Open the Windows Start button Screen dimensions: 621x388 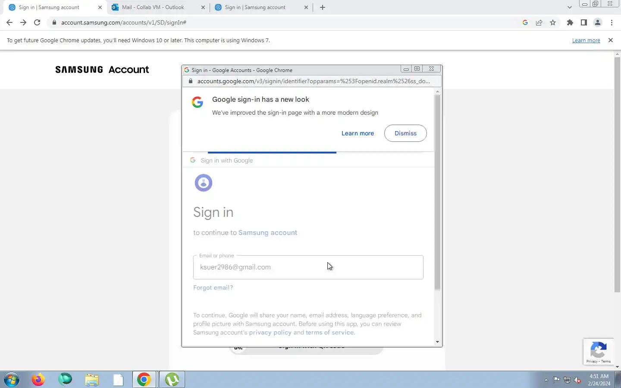click(12, 380)
